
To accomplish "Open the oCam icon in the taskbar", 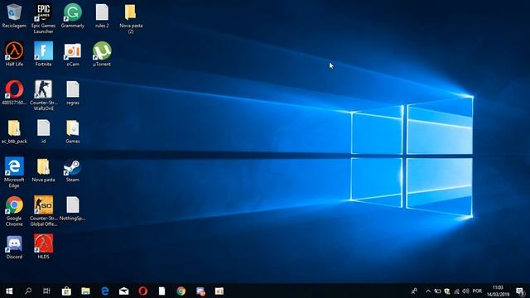I will tap(219, 291).
